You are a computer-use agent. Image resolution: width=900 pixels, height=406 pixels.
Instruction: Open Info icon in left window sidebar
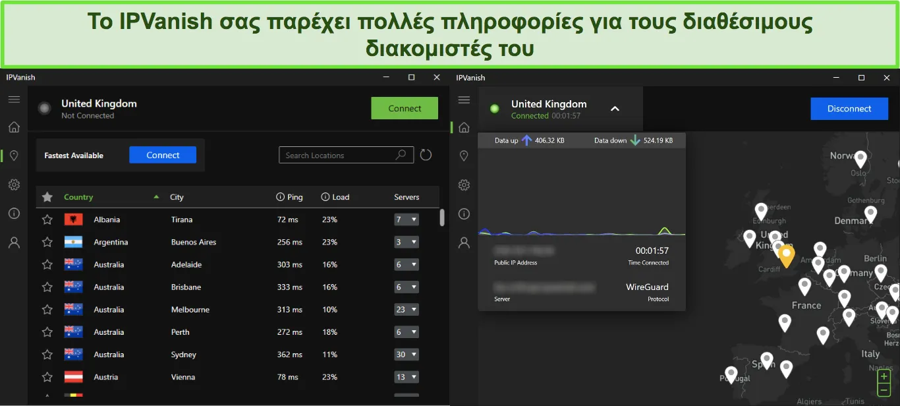(14, 214)
